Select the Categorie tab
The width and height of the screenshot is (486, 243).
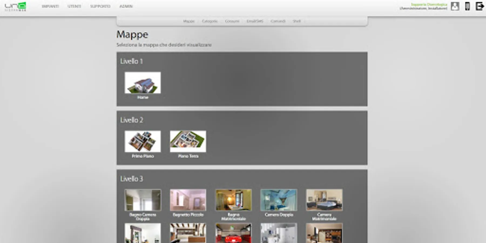(x=210, y=21)
